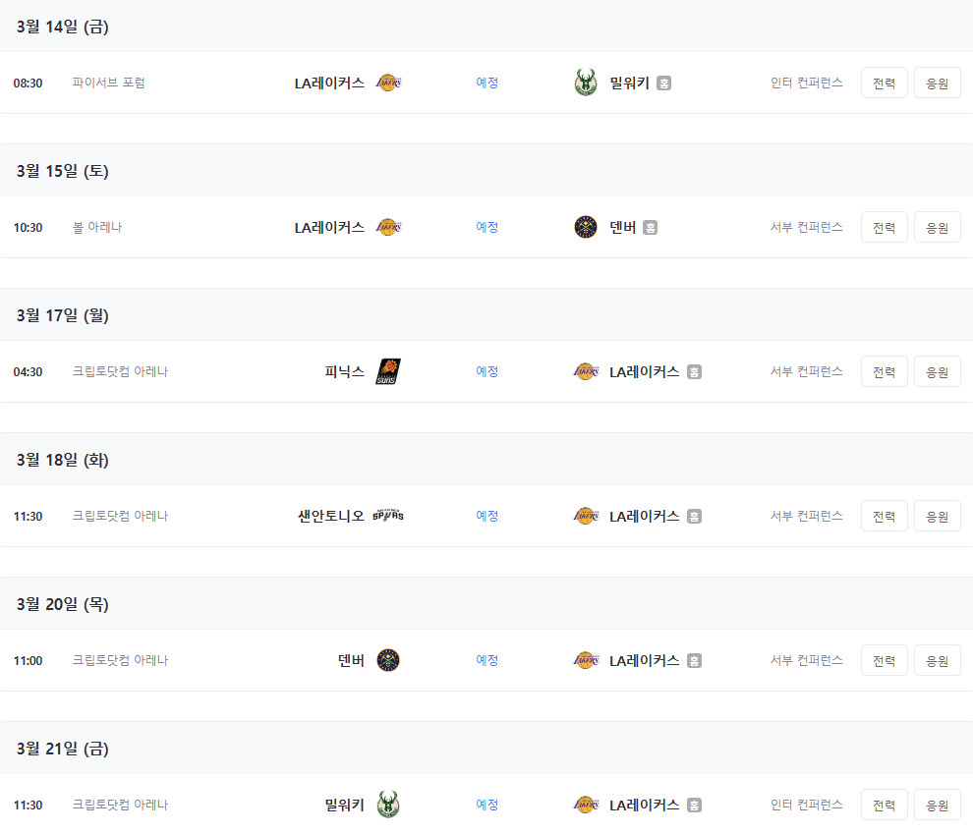Click the Phoenix Suns logo on March 17
This screenshot has height=834, width=973.
[388, 371]
